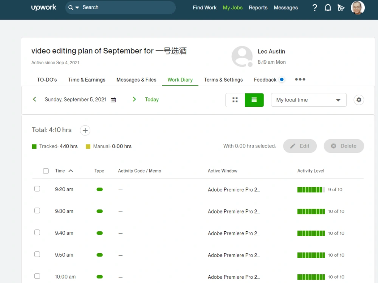This screenshot has width=378, height=283.
Task: Click the tracked type pill for 9:40 am
Action: pyautogui.click(x=99, y=233)
